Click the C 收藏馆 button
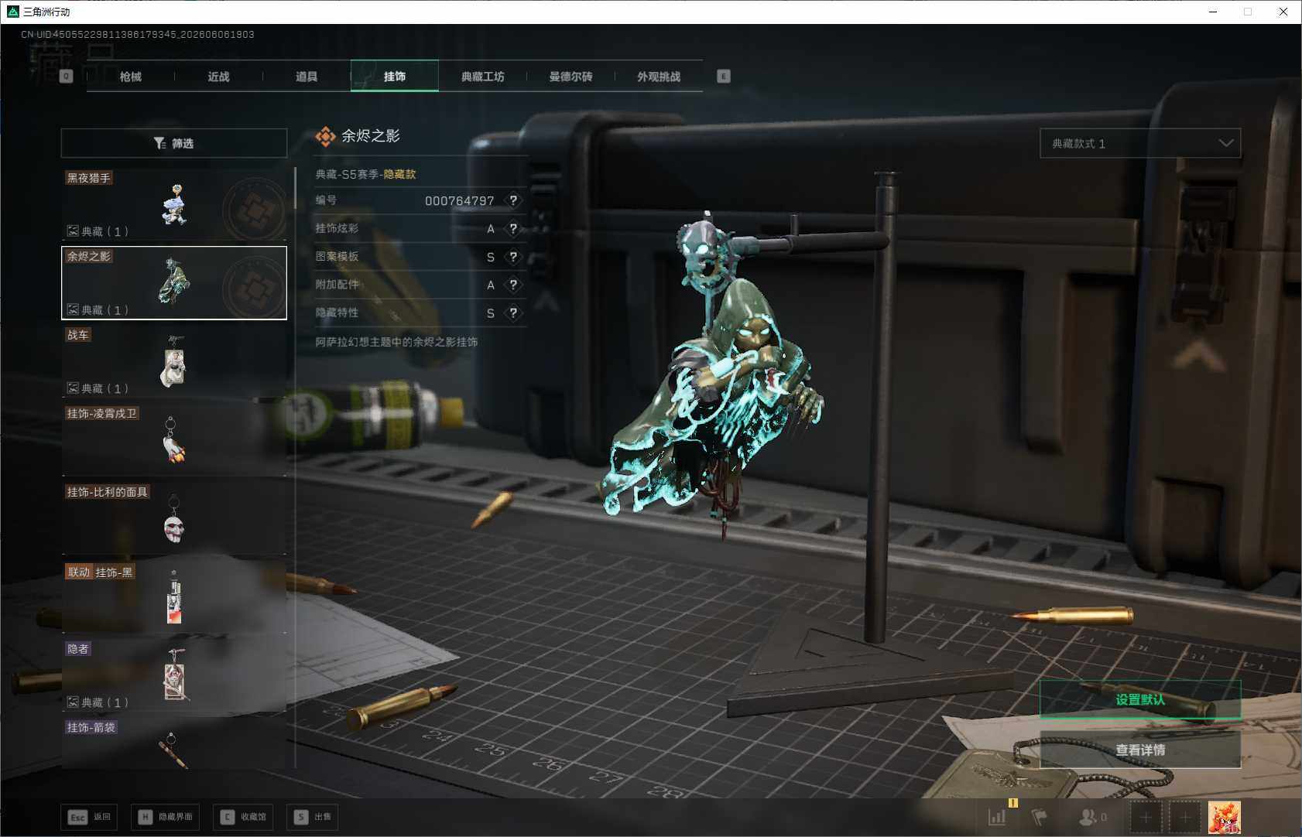This screenshot has height=837, width=1302. pyautogui.click(x=243, y=817)
